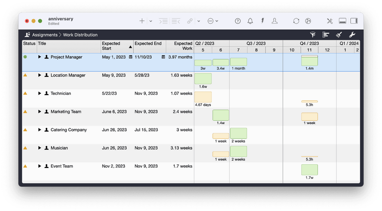Toggle the right sidebar panel view
This screenshot has height=211, width=382.
click(x=354, y=21)
